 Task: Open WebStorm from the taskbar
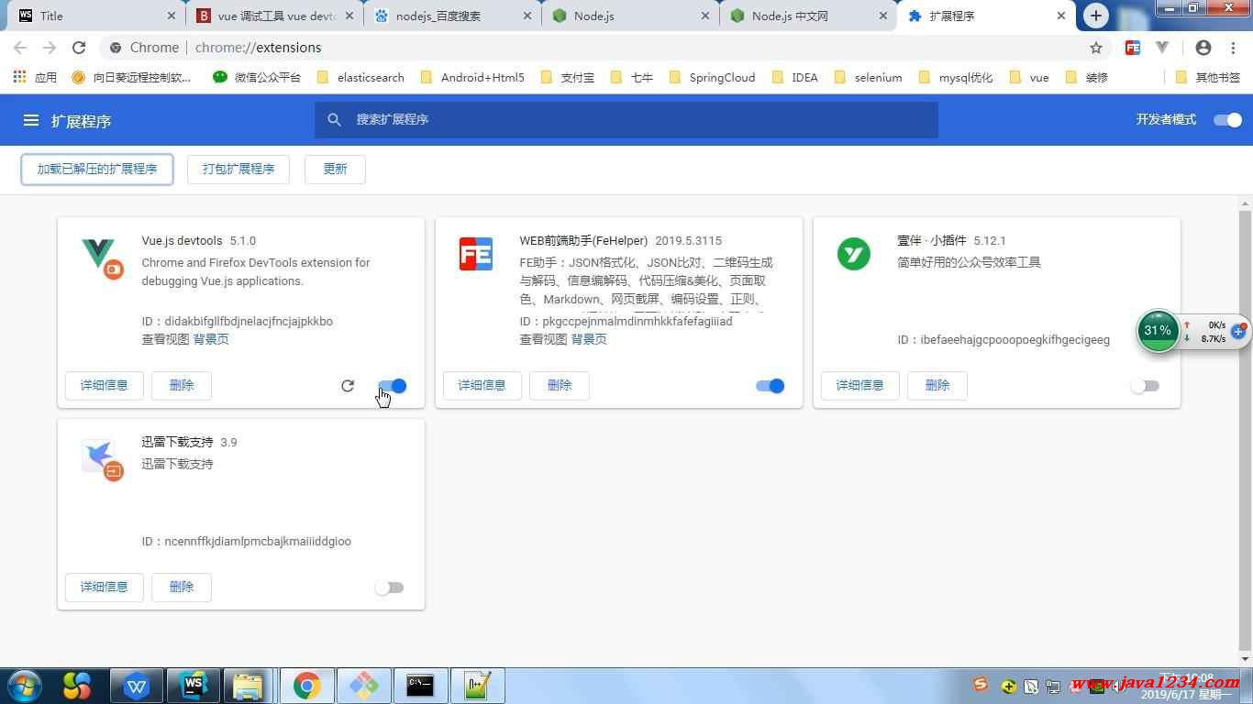pyautogui.click(x=194, y=686)
